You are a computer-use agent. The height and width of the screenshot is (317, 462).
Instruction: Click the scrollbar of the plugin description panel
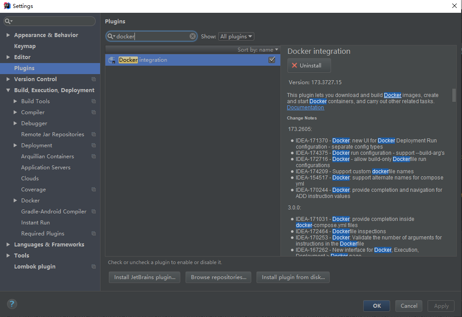click(x=454, y=96)
